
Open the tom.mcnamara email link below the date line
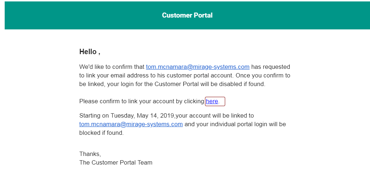point(131,124)
